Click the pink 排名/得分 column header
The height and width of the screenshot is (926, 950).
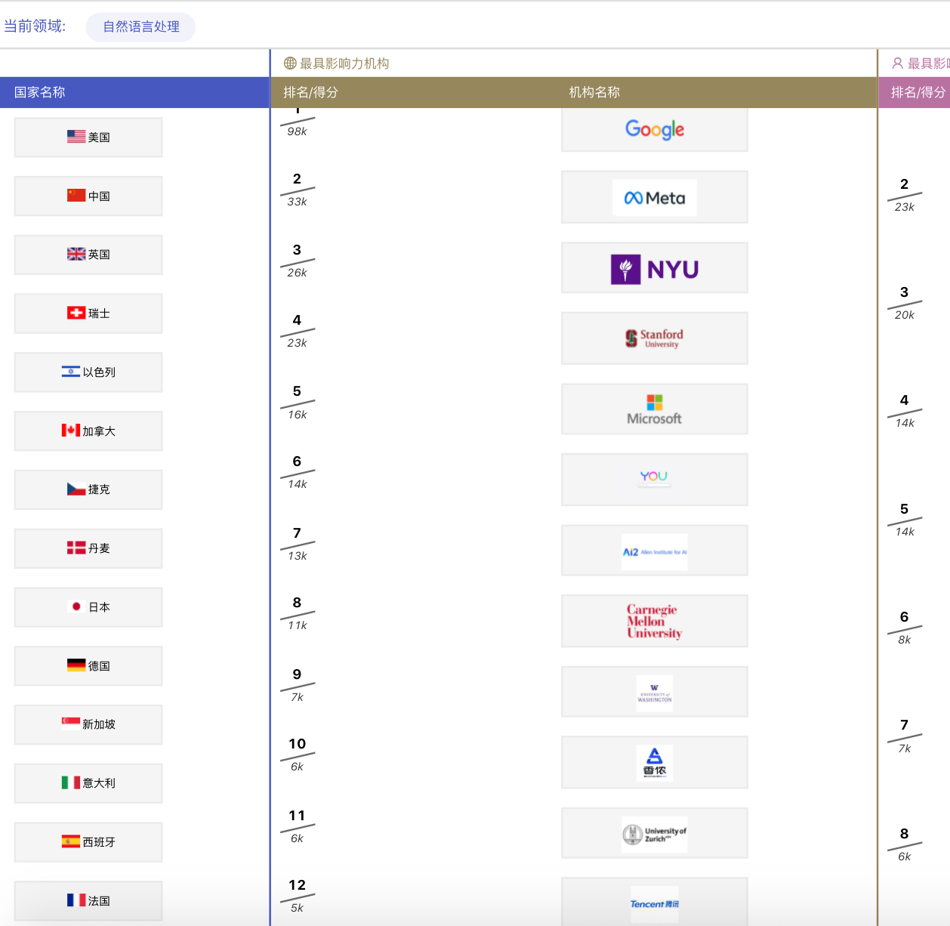(918, 92)
